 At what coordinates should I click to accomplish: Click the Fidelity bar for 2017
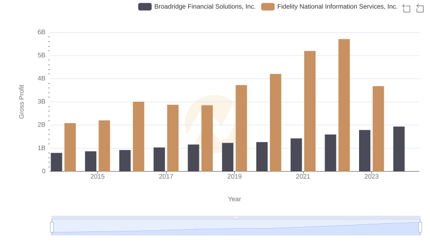coord(173,138)
